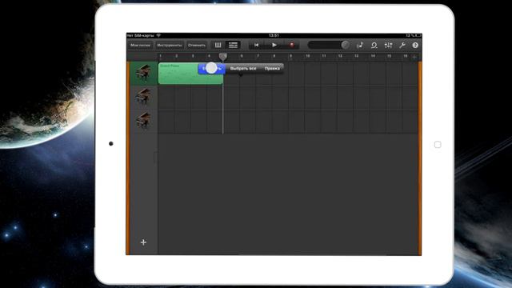This screenshot has height=288, width=512.
Task: Open the Jam Session note icon
Action: coord(360,45)
